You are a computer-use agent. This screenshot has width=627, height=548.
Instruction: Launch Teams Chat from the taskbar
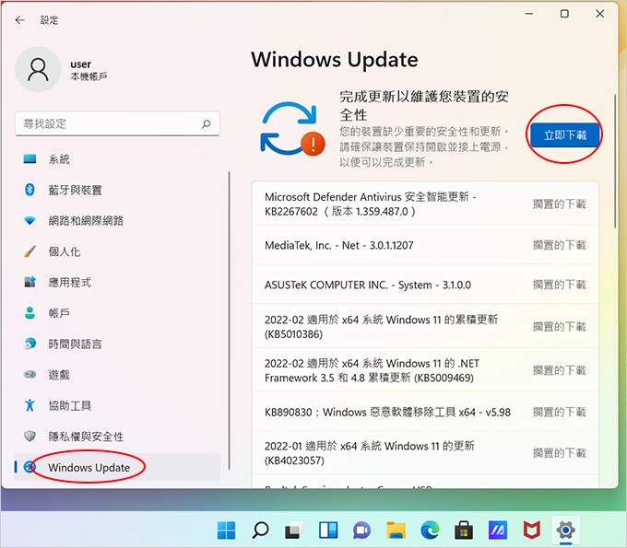coord(361,530)
